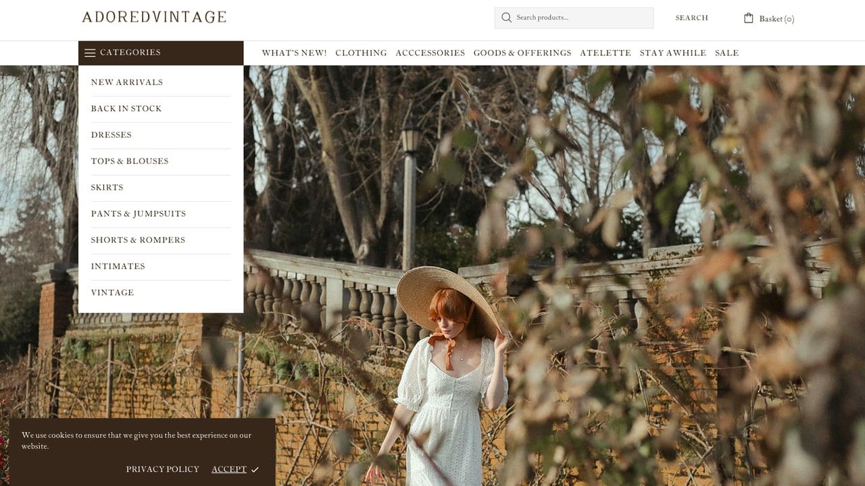
Task: Open the What's New! menu
Action: point(294,53)
